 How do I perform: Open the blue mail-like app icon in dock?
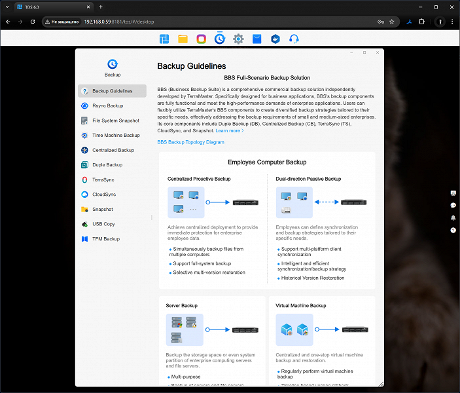pyautogui.click(x=257, y=39)
